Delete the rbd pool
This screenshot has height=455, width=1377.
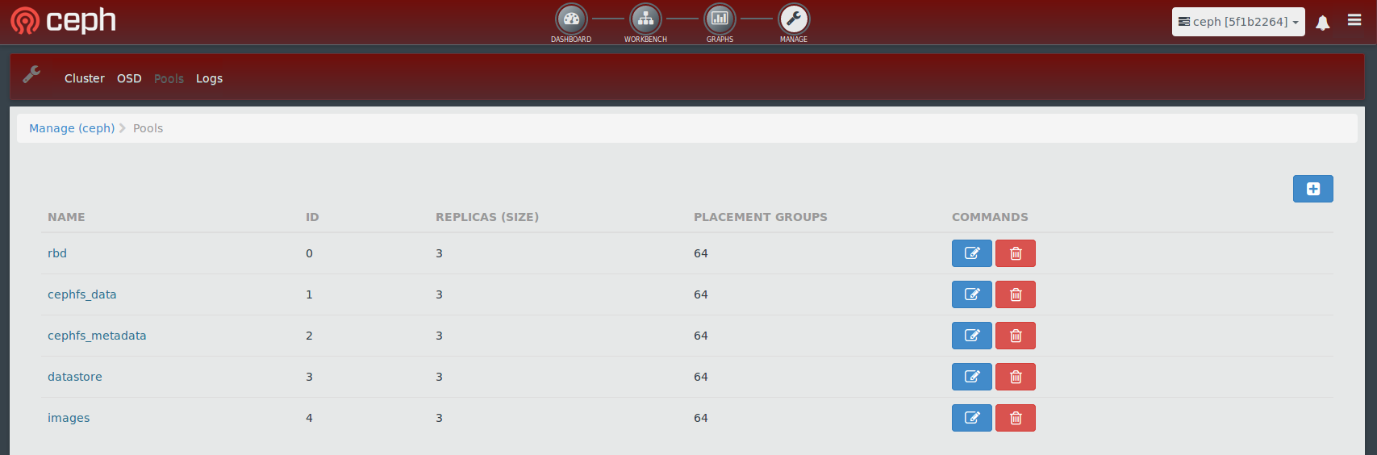click(1015, 253)
